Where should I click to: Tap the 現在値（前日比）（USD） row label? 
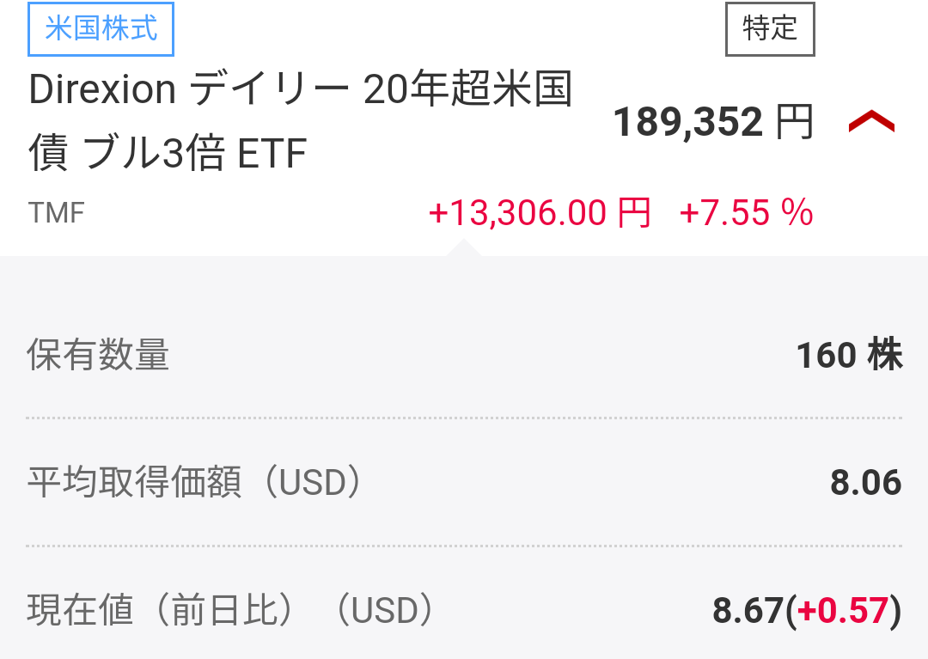pyautogui.click(x=229, y=611)
